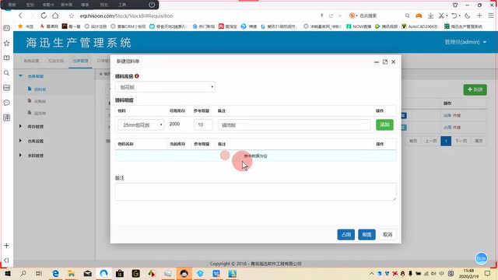Toggle night mode moon icon

click(468, 16)
